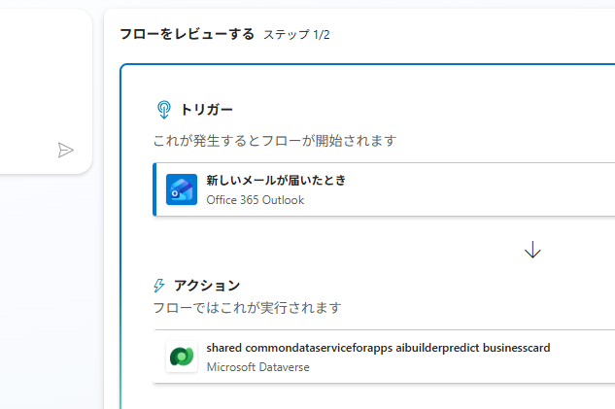615x409 pixels.
Task: Click the send paper-plane icon
Action: point(65,150)
